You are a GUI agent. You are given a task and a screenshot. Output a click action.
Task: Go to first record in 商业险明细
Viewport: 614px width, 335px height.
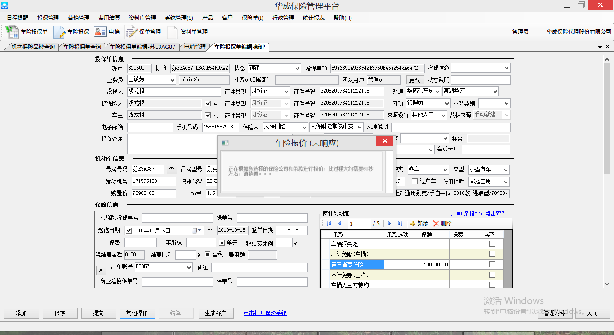click(329, 224)
